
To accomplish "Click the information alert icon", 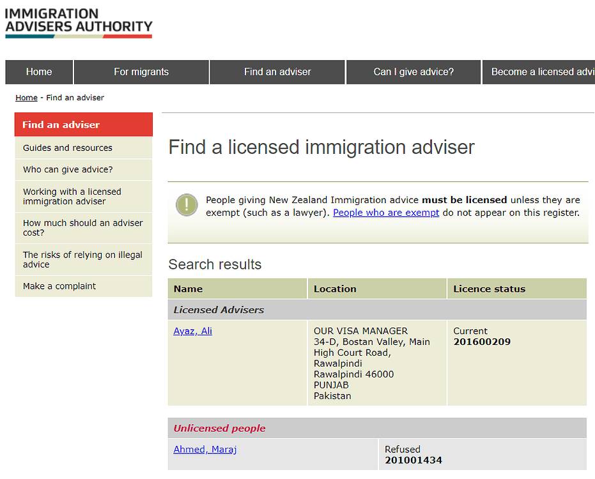I will point(186,206).
